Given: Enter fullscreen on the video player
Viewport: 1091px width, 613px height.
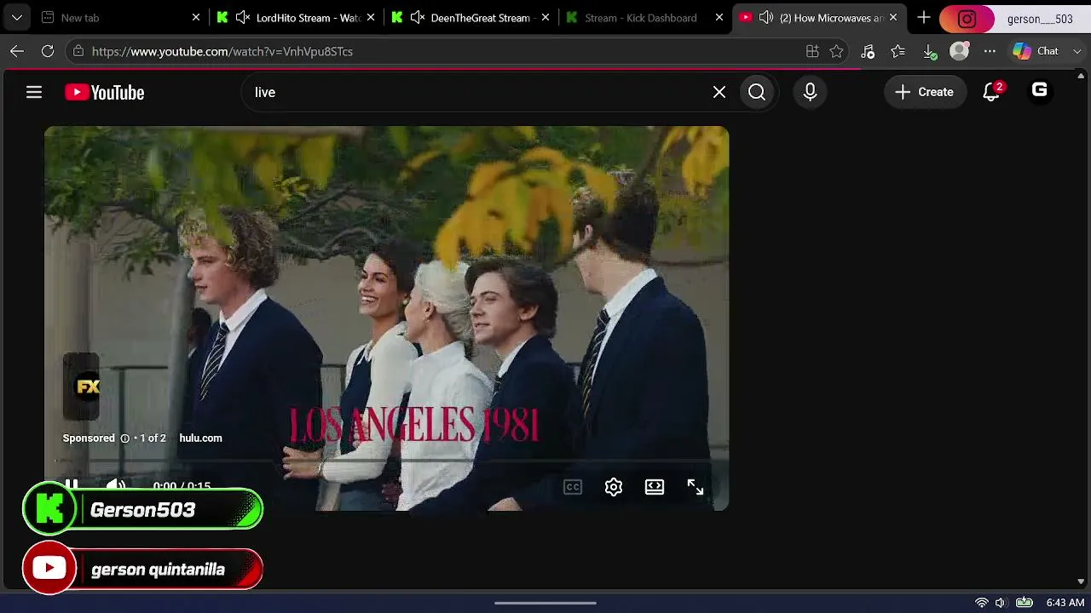Looking at the screenshot, I should [696, 487].
